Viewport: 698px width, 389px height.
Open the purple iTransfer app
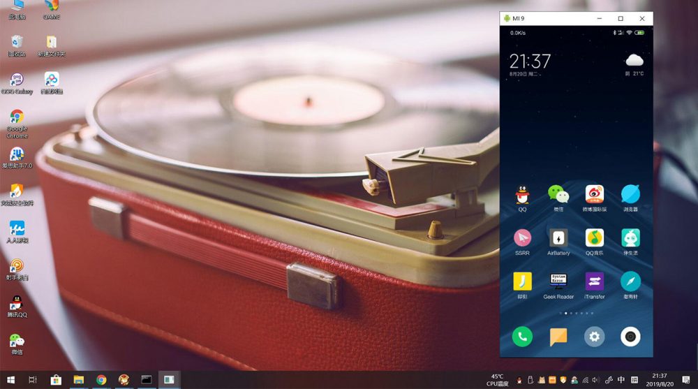tap(594, 281)
